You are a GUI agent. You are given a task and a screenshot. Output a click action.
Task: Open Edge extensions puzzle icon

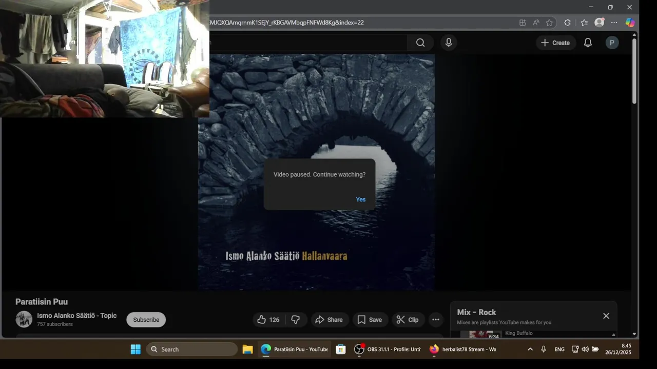click(567, 23)
